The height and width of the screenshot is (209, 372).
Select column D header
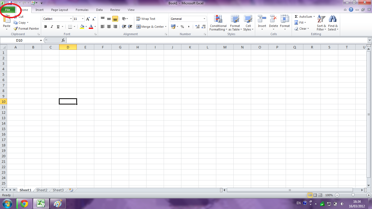click(68, 47)
